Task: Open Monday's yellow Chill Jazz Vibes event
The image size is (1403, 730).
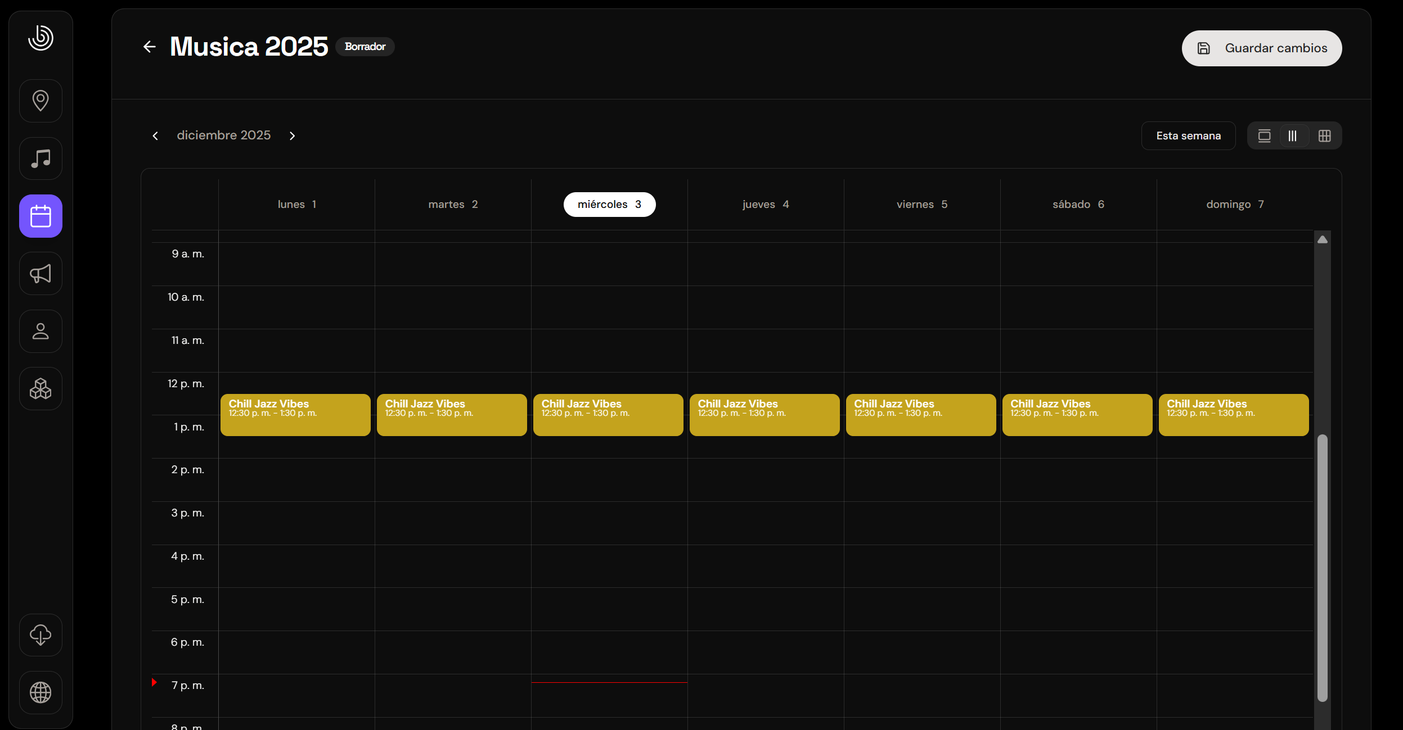Action: pyautogui.click(x=295, y=415)
